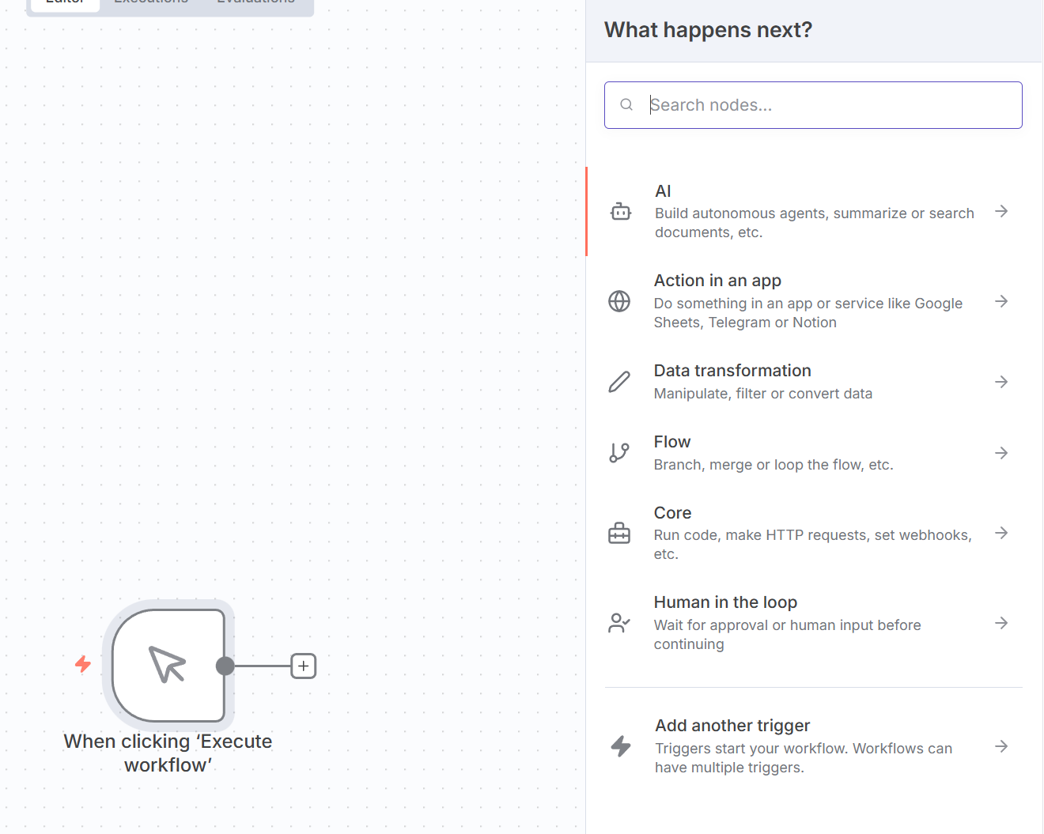Switch to the Executions tab
The height and width of the screenshot is (834, 1044).
point(151,2)
